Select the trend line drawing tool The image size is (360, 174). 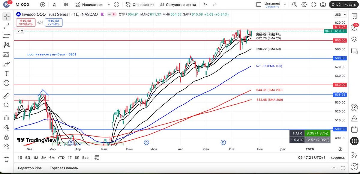[6, 26]
